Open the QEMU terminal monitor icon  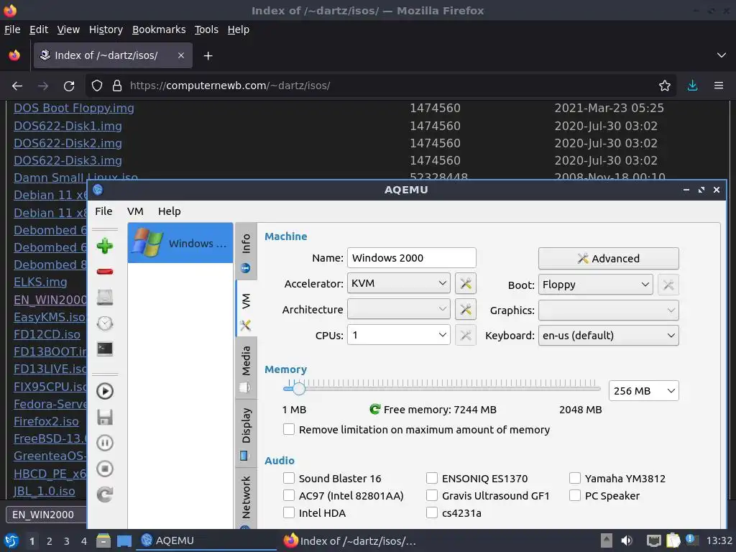[x=105, y=349]
